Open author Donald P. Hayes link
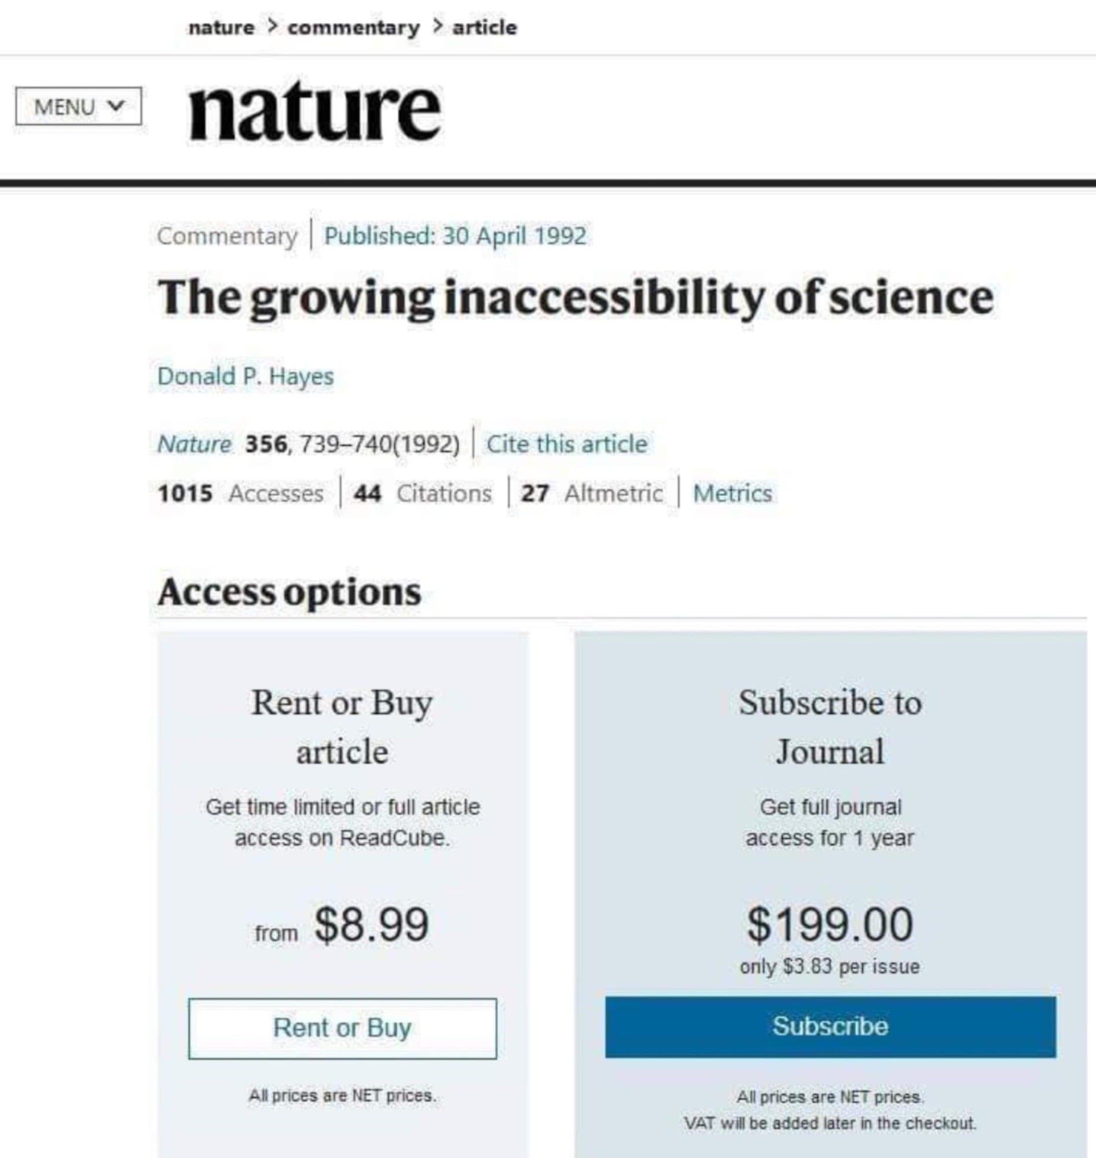Screen dimensions: 1096x1158 245,376
